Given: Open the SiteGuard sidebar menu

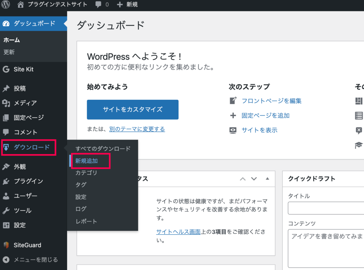Looking at the screenshot, I should click(x=27, y=245).
